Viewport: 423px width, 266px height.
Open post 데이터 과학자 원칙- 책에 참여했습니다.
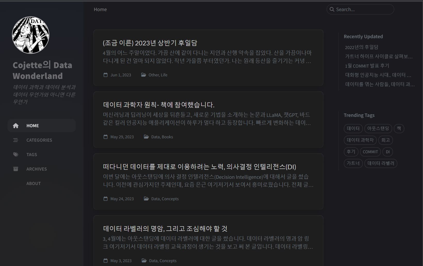tap(159, 105)
